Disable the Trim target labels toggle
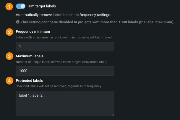Screen dimensions: 180x120 tap(20, 6)
